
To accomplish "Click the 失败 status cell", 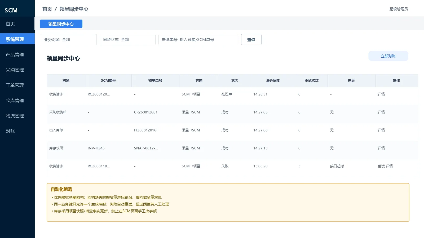I will tap(225, 166).
